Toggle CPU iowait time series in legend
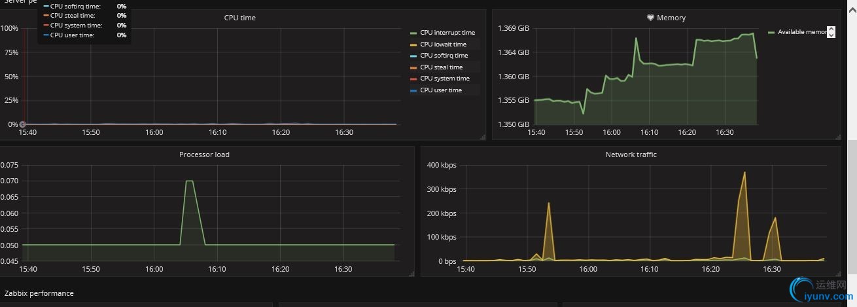857x307 pixels. click(x=443, y=45)
